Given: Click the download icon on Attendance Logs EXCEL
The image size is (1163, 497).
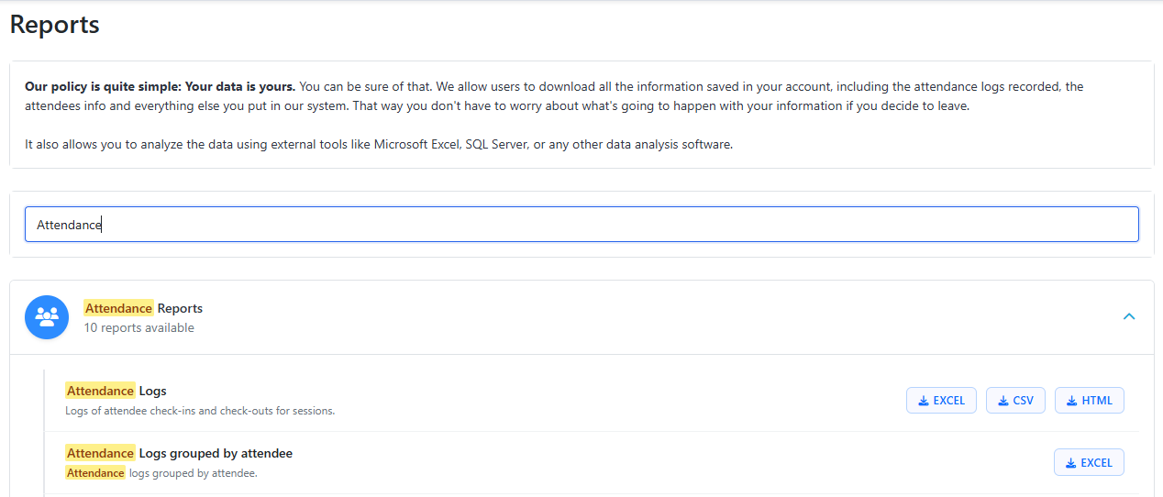Looking at the screenshot, I should 922,401.
